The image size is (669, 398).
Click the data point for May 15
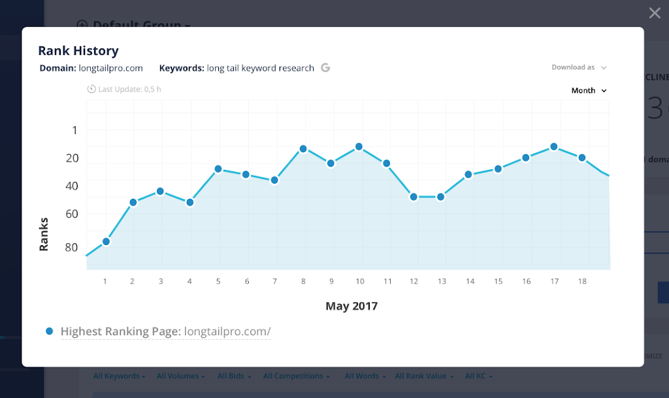[498, 169]
